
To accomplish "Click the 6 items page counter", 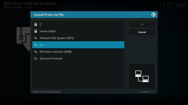I will (148, 92).
